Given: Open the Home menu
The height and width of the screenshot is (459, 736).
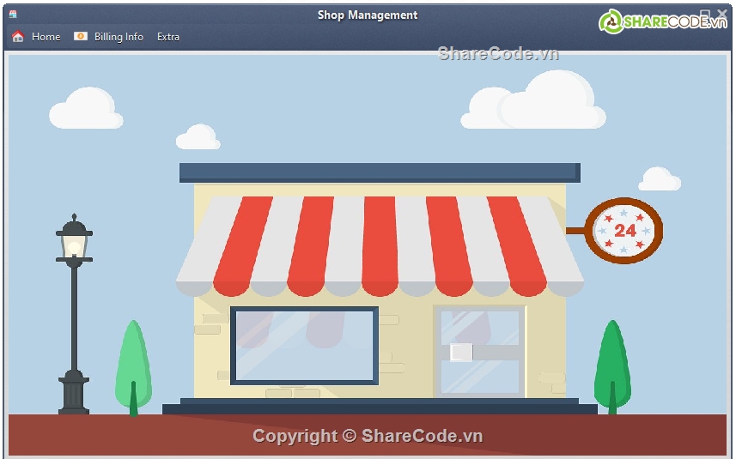Looking at the screenshot, I should 46,37.
